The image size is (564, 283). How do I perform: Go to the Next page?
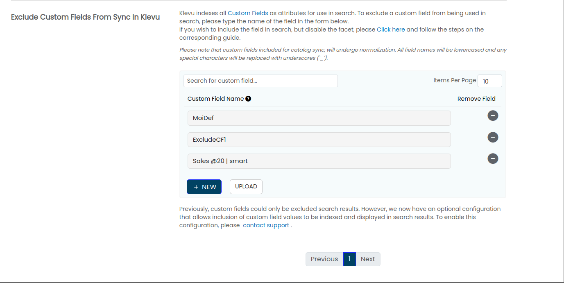368,259
